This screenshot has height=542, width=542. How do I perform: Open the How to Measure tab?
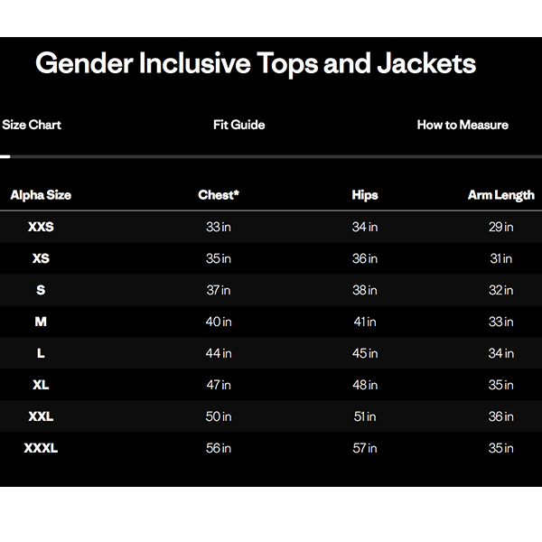click(463, 125)
